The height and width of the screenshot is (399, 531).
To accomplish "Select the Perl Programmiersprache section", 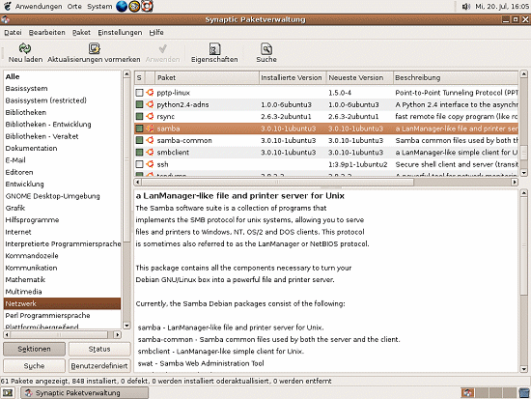I will pyautogui.click(x=63, y=315).
